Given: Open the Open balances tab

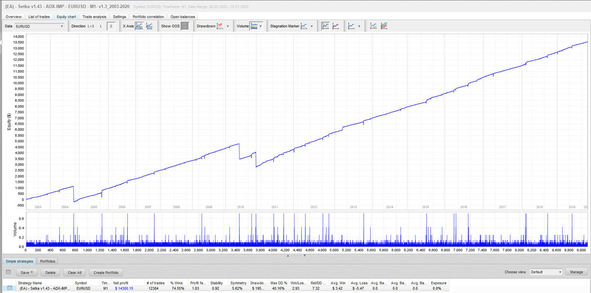Looking at the screenshot, I should 182,16.
